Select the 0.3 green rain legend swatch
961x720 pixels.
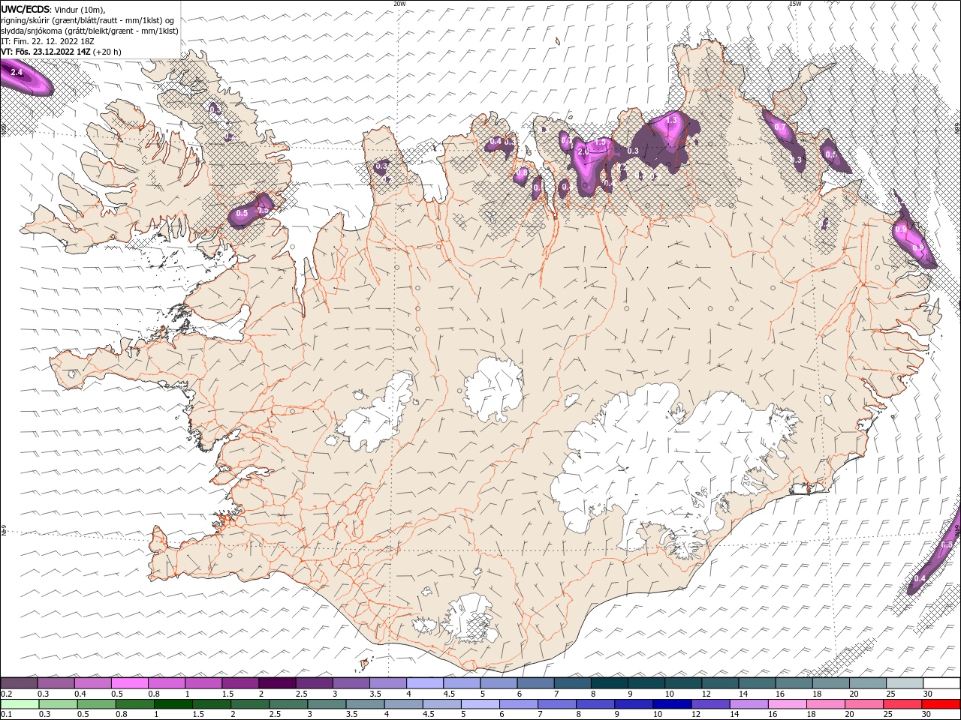58,704
